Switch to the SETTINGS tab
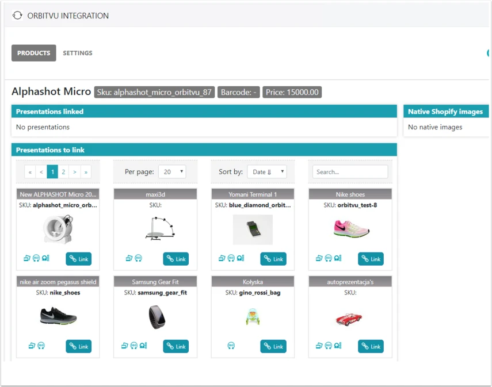Viewport: 492px width, 387px height. pyautogui.click(x=78, y=53)
